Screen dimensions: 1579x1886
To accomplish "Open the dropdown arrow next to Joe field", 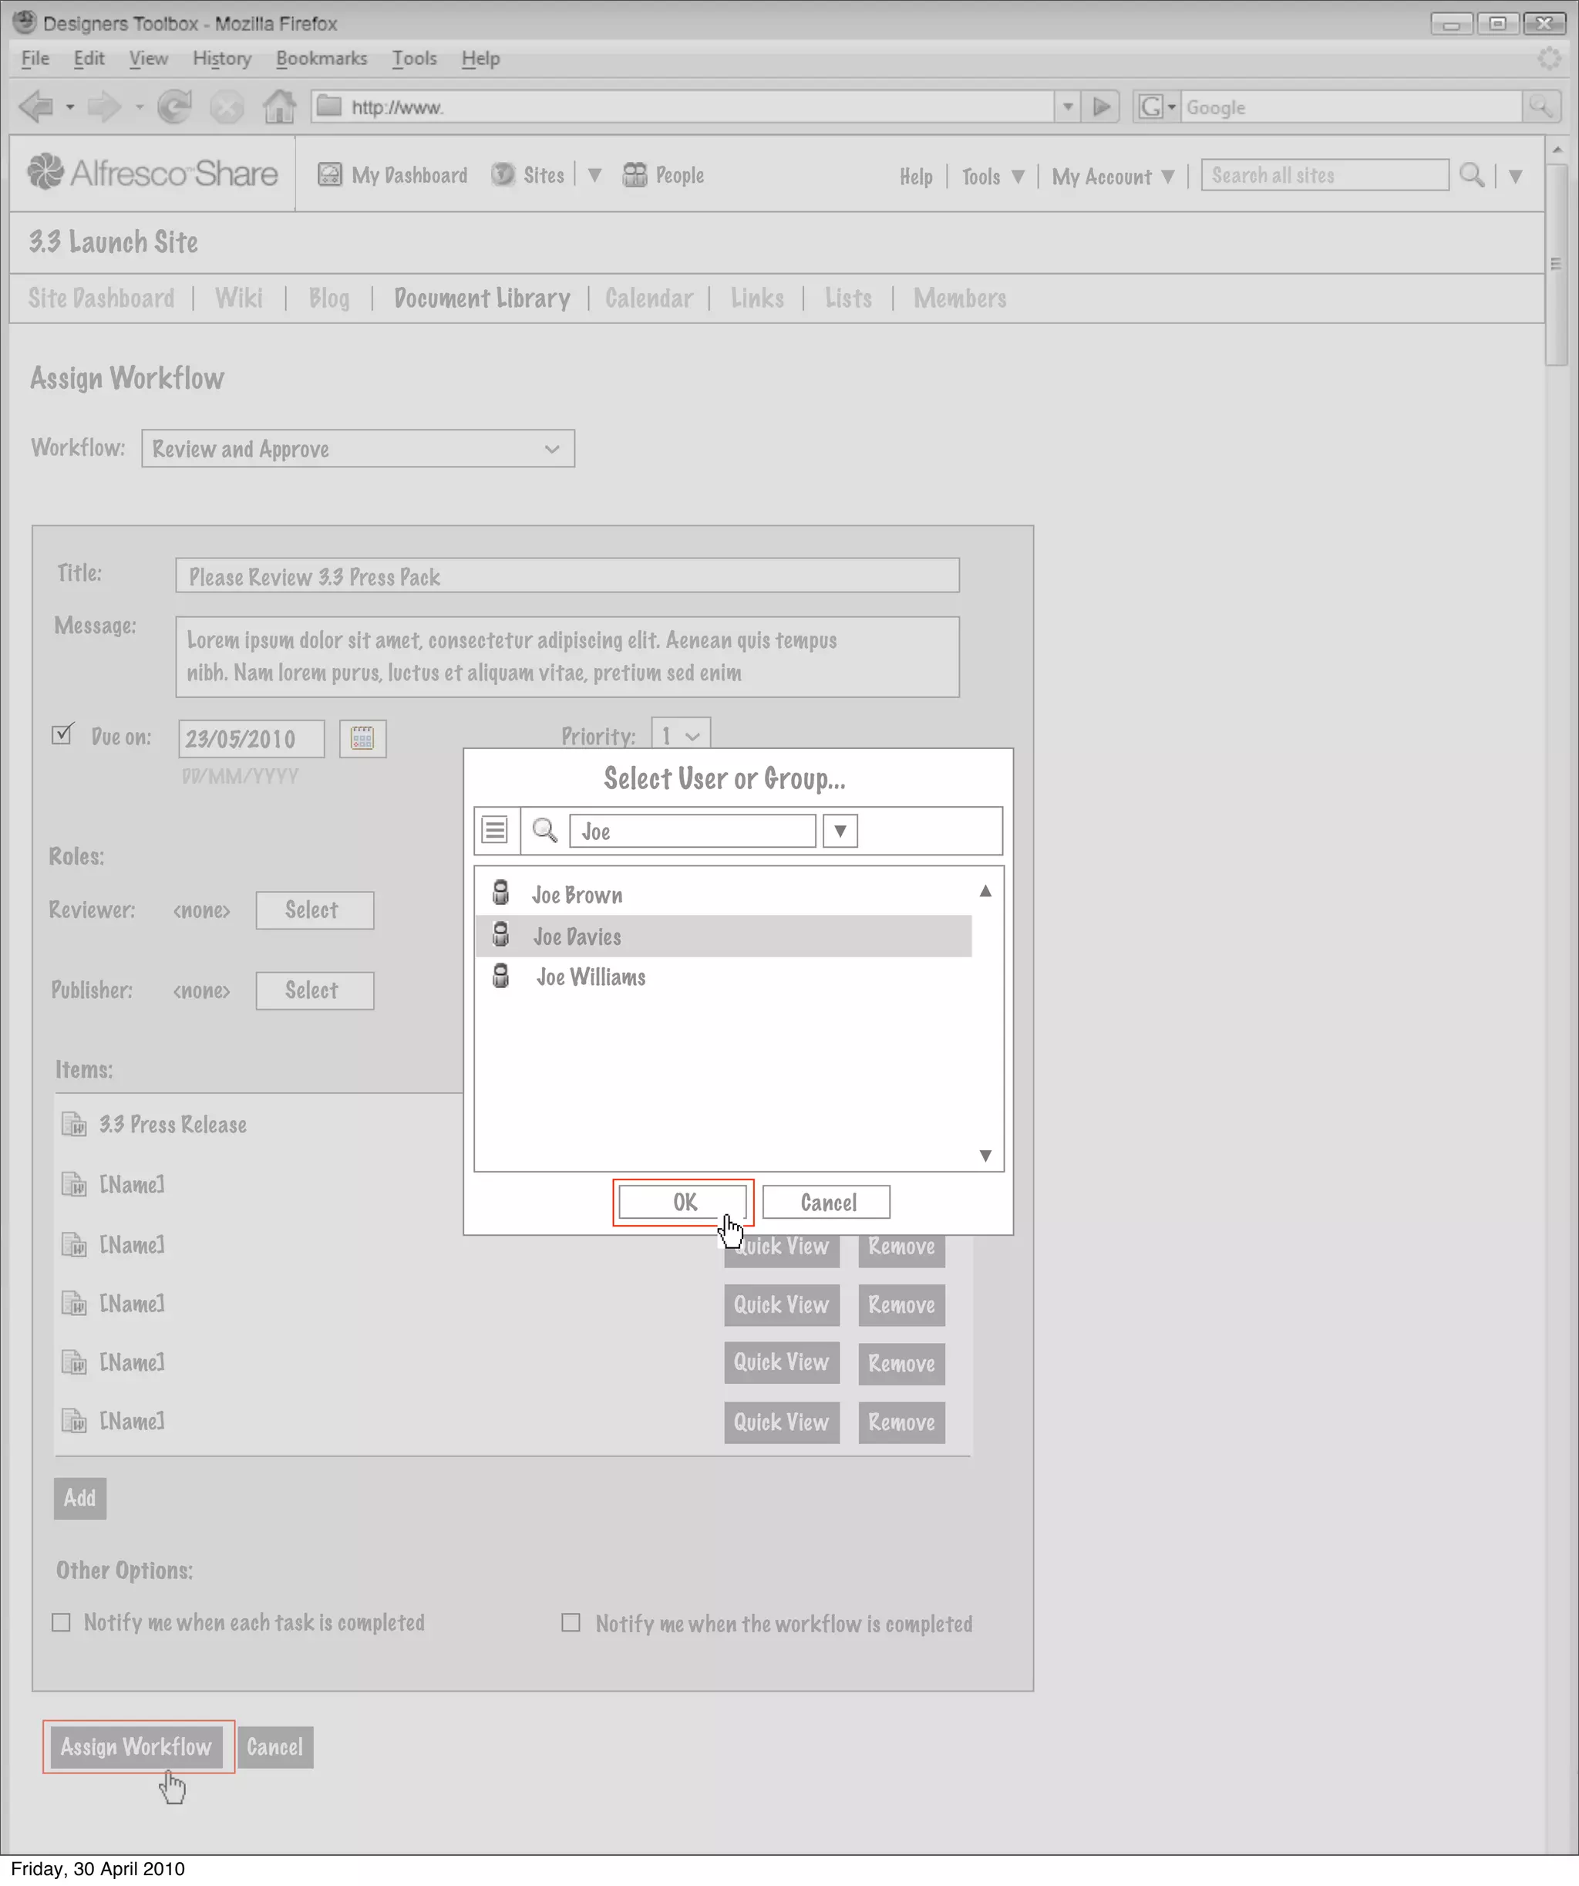I will pos(840,831).
